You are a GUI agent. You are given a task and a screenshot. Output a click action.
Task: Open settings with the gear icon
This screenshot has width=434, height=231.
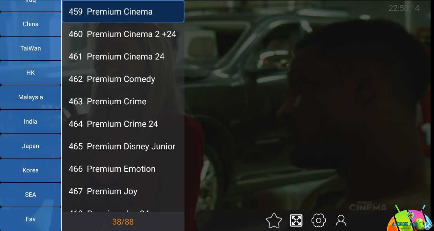tap(318, 220)
